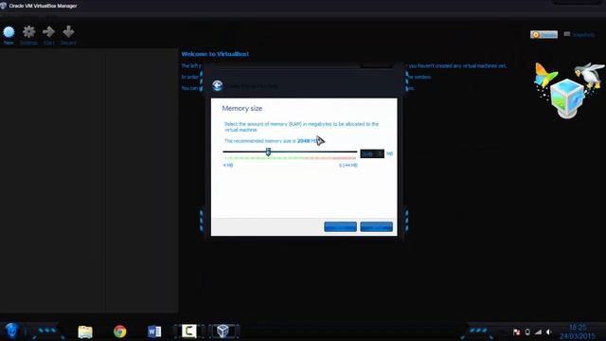This screenshot has height=341, width=606.
Task: Click the Discard down-arrow toolbar icon
Action: [x=68, y=35]
